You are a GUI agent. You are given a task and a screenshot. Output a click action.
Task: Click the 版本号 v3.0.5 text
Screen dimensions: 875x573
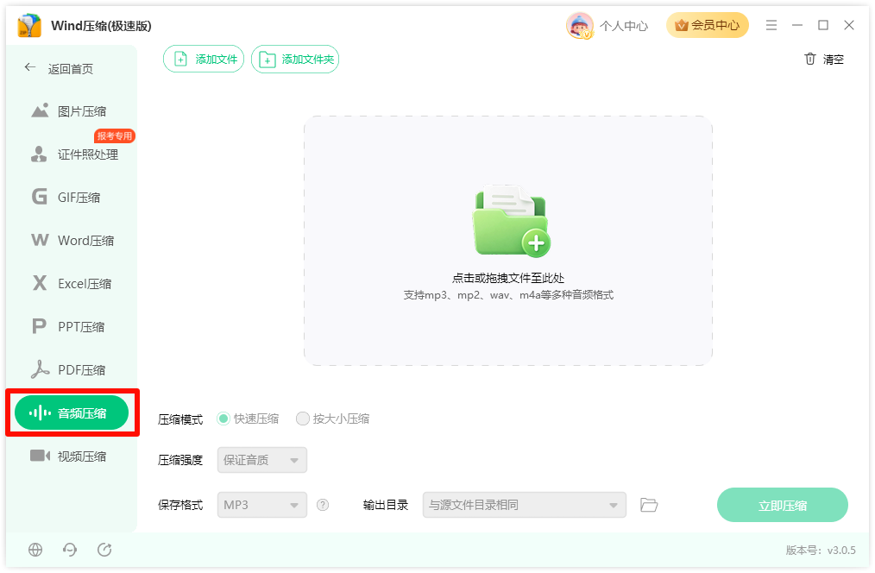pyautogui.click(x=821, y=550)
